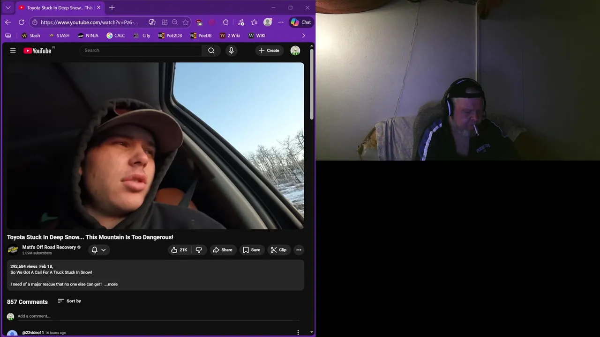The image size is (600, 337).
Task: Select the YouTube URL in address bar
Action: click(x=89, y=22)
